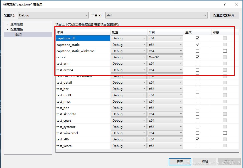Image resolution: width=243 pixels, height=168 pixels.
Task: Enable 生成 for capstone_static_winkernel
Action: (x=197, y=51)
